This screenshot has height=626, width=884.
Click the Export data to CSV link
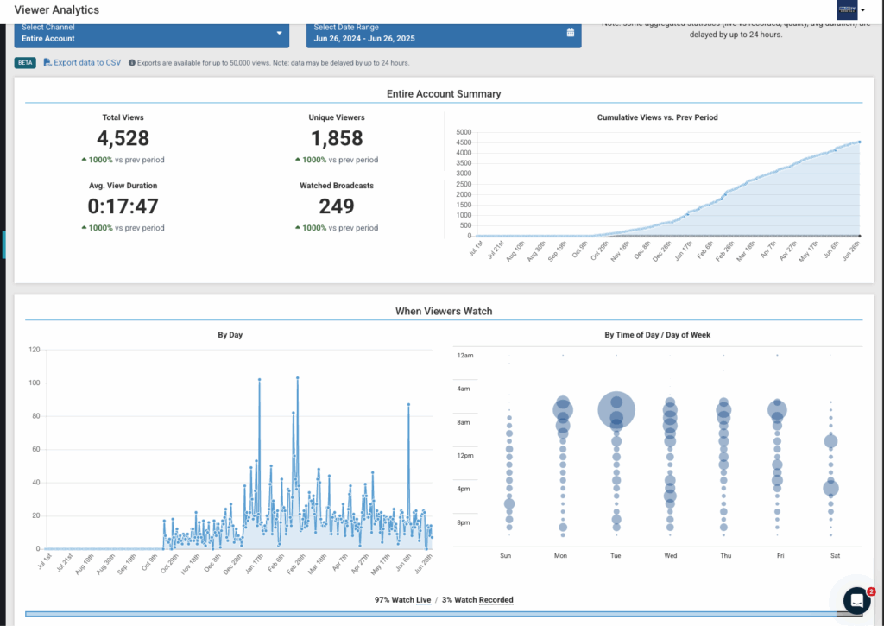(x=87, y=63)
